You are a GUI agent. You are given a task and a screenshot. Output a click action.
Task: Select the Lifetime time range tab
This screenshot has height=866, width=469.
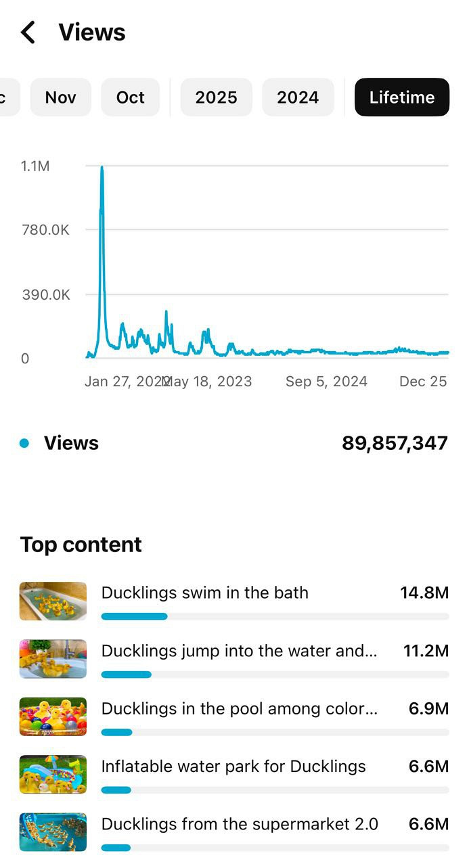pyautogui.click(x=401, y=97)
